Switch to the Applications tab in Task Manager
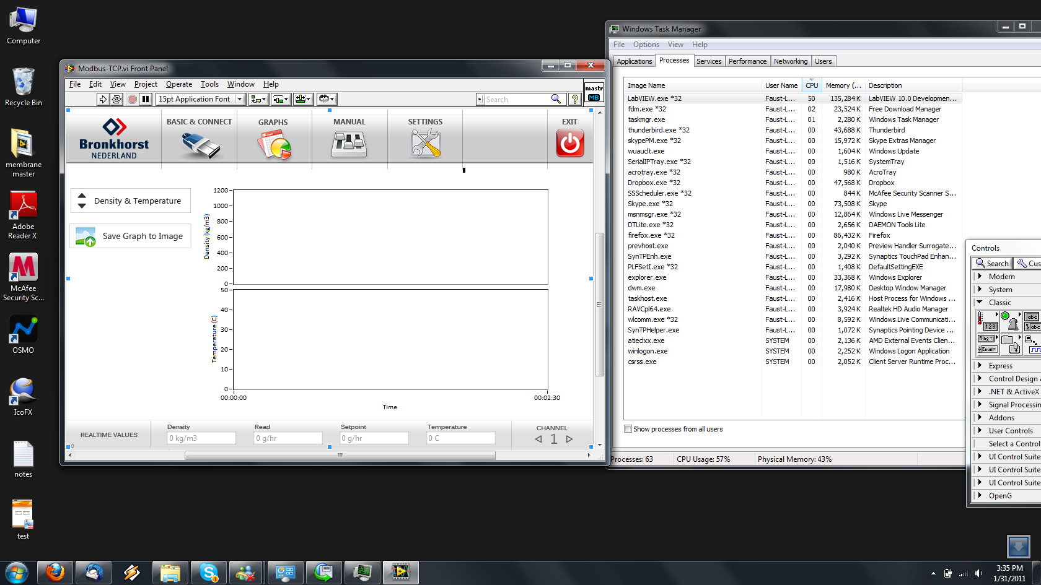 [634, 61]
